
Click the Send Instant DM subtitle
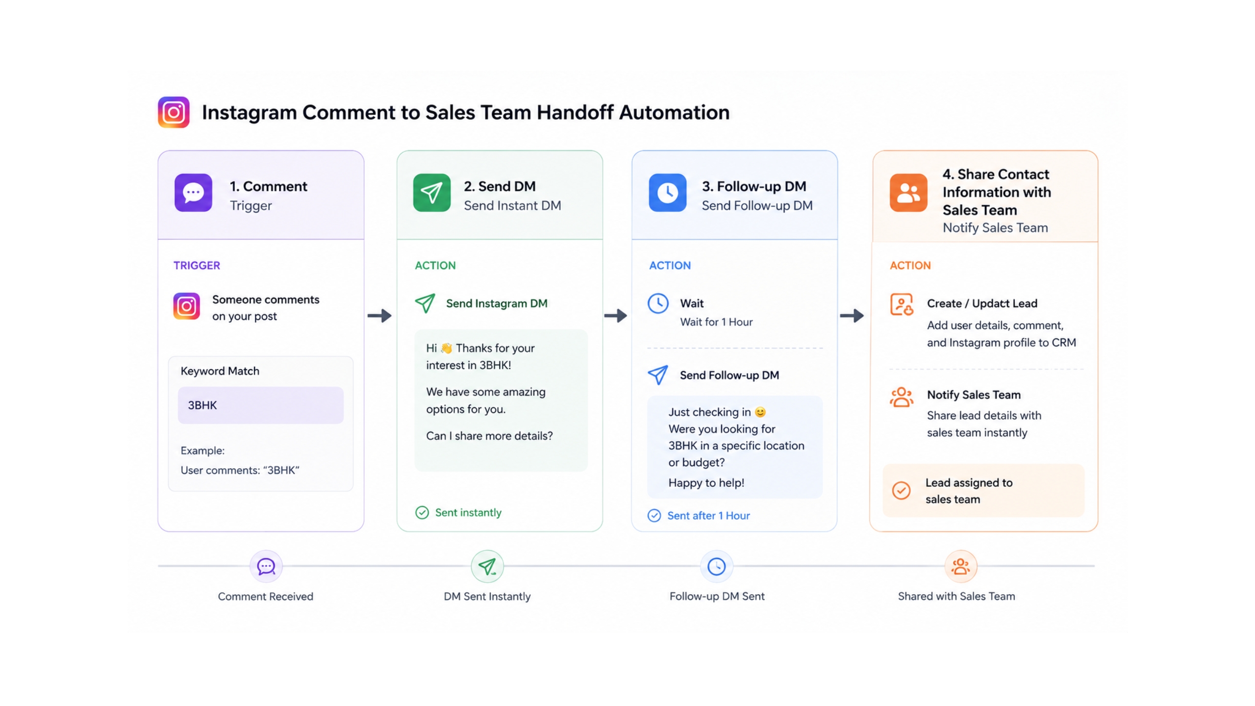click(x=512, y=205)
